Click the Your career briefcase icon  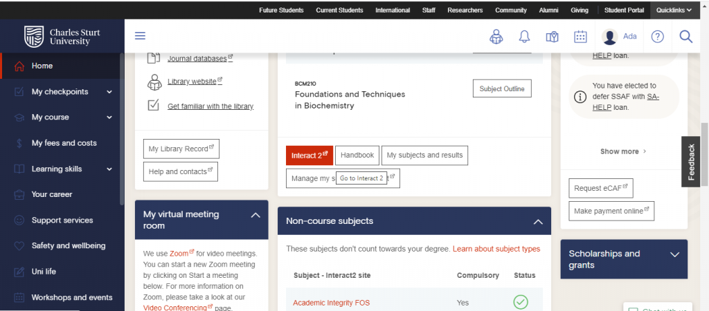pos(19,194)
